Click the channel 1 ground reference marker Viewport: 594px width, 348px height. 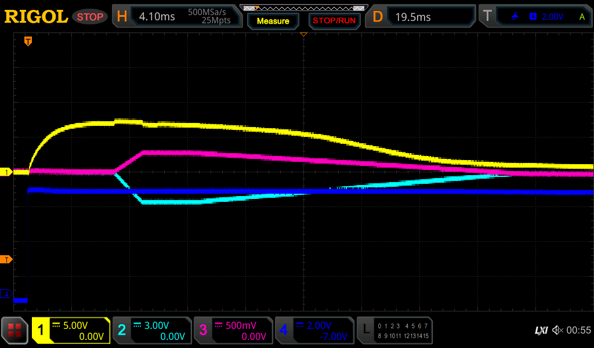(x=6, y=172)
